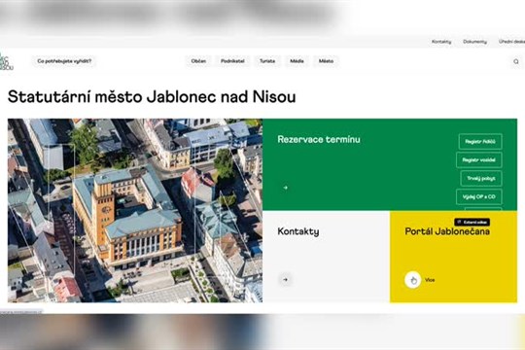Click Statutární město Jablonec nad Nisou heading
This screenshot has height=350, width=525.
[152, 97]
